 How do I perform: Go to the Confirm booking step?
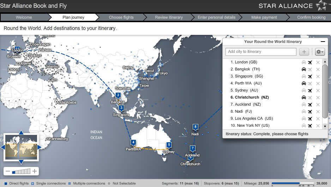tap(311, 17)
